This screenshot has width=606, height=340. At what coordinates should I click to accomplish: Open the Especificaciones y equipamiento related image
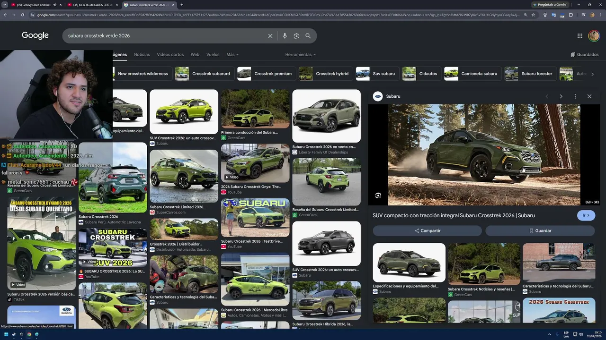coord(409,263)
